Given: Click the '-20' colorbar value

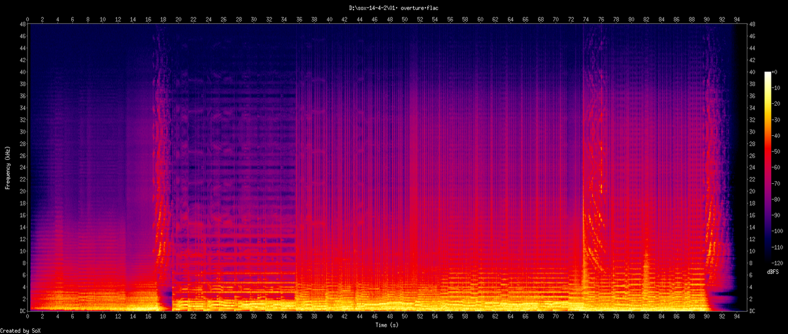Looking at the screenshot, I should click(x=777, y=104).
